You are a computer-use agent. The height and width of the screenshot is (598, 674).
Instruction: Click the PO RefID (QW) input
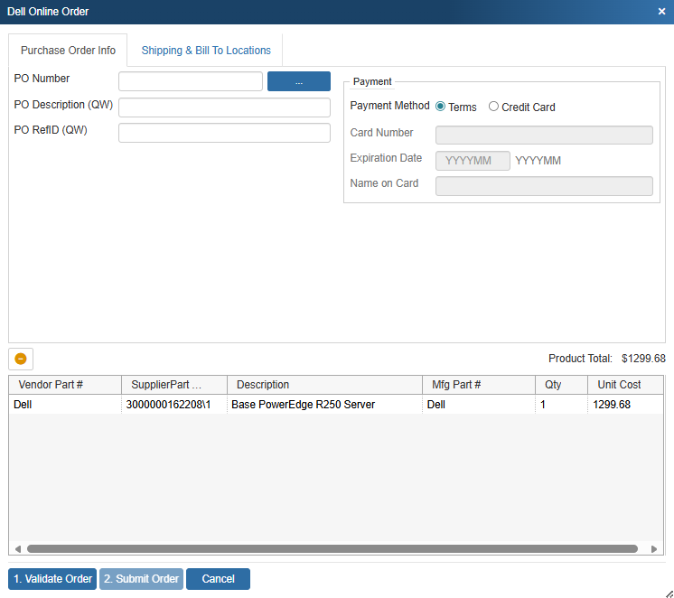[x=224, y=133]
